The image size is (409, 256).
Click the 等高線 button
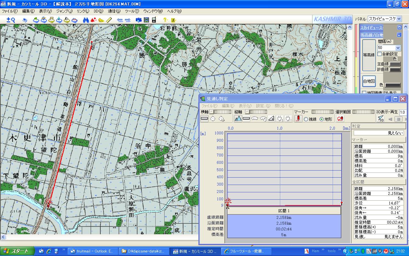pos(369,55)
